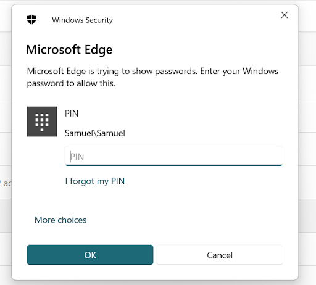This screenshot has width=316, height=285.
Task: Cancel the password prompt
Action: pos(220,255)
